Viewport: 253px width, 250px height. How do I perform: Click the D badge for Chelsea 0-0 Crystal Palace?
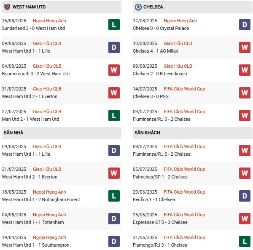click(x=245, y=25)
